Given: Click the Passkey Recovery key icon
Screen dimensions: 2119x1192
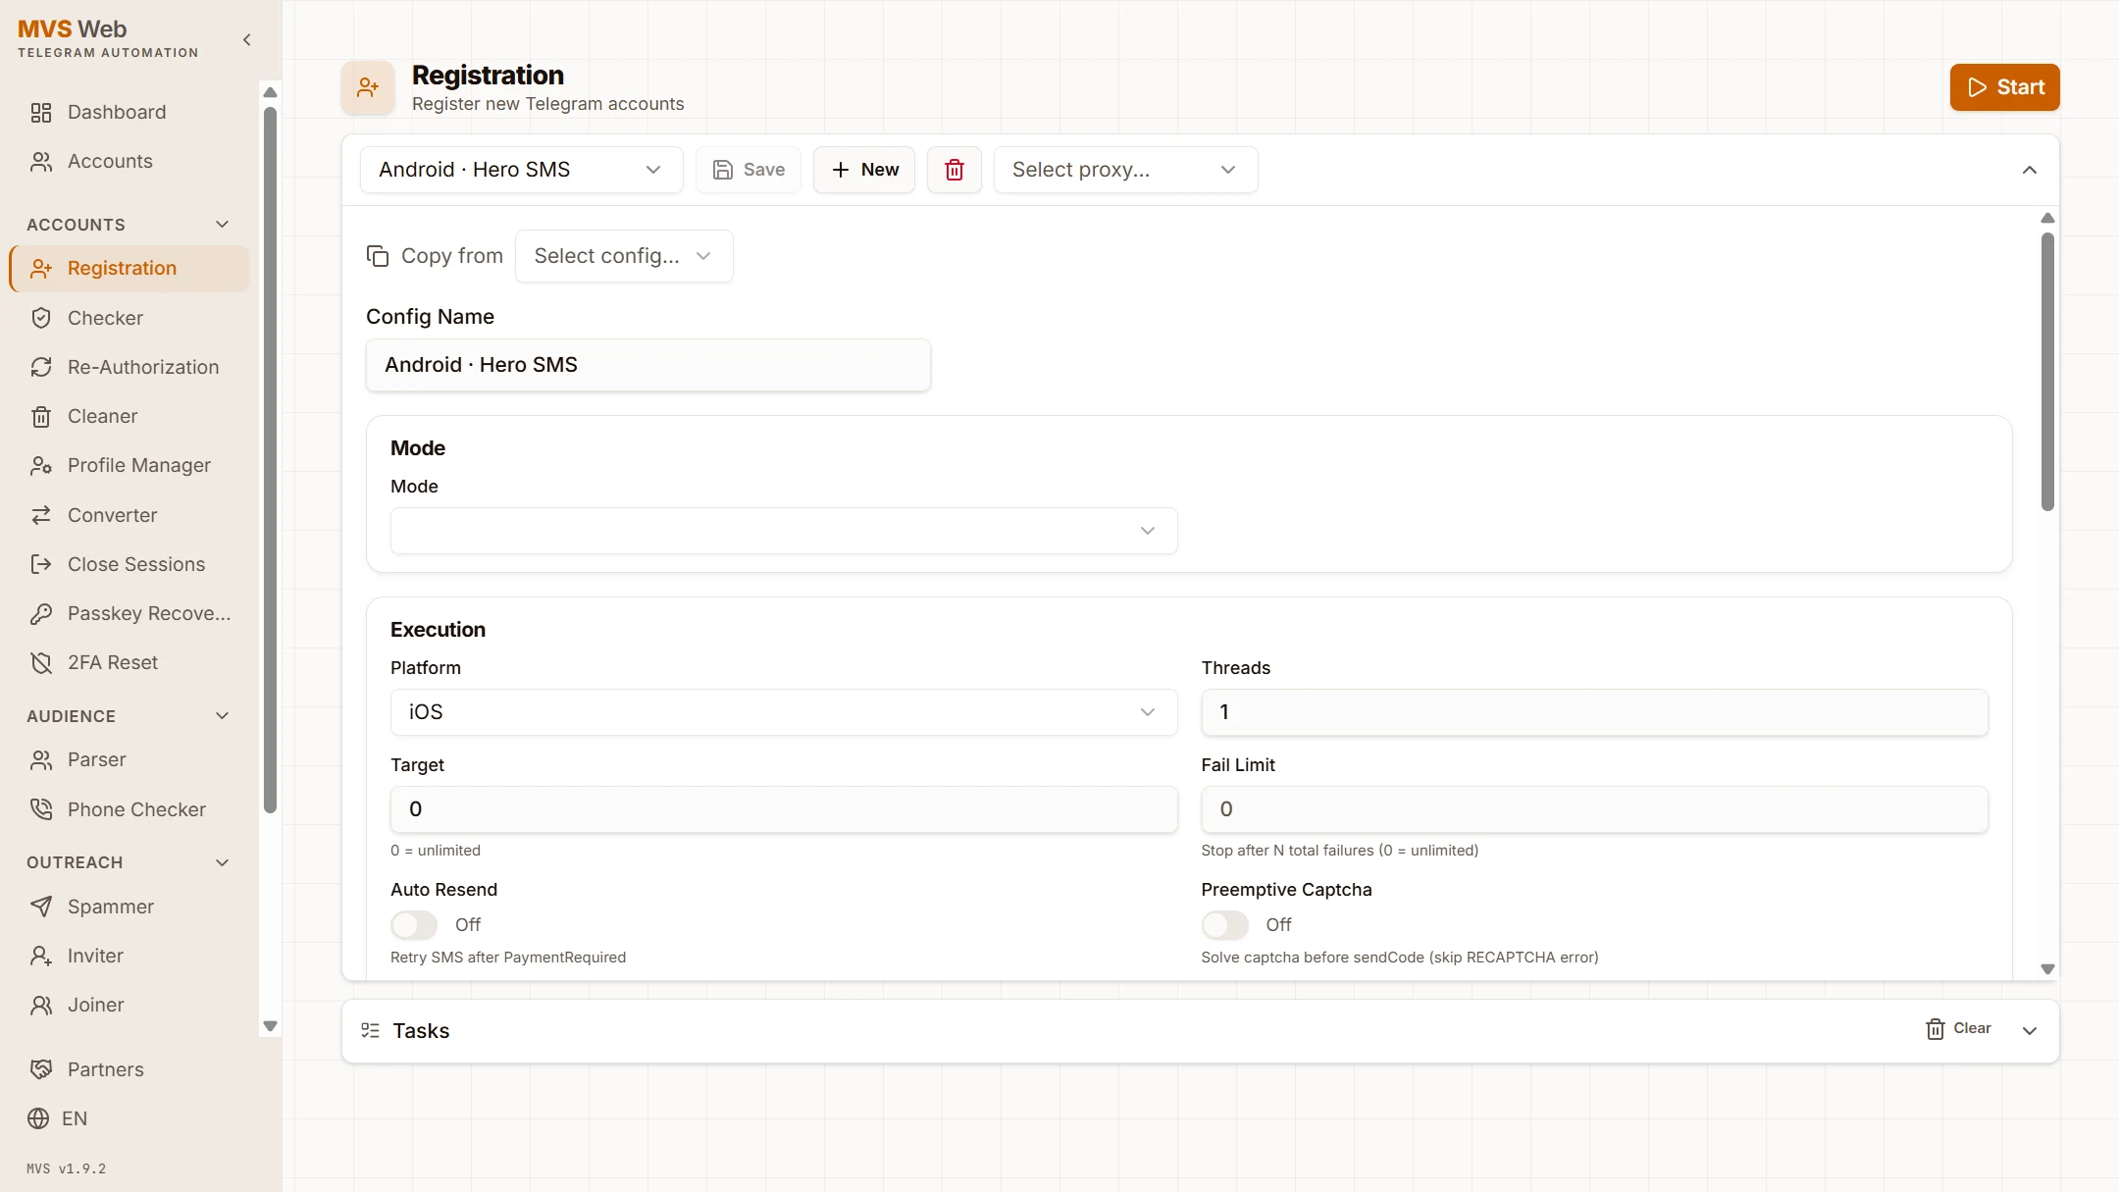Looking at the screenshot, I should click(41, 614).
